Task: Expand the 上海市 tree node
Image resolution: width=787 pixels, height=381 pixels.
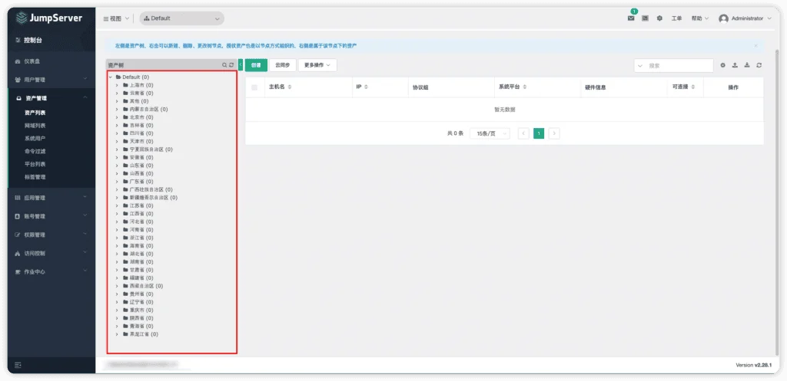Action: click(x=117, y=85)
